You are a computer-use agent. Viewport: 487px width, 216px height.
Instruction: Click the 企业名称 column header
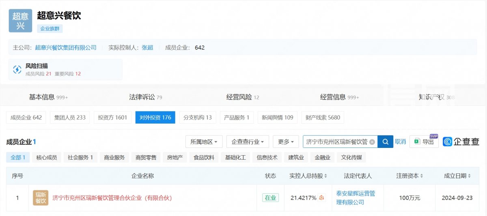[x=143, y=176]
